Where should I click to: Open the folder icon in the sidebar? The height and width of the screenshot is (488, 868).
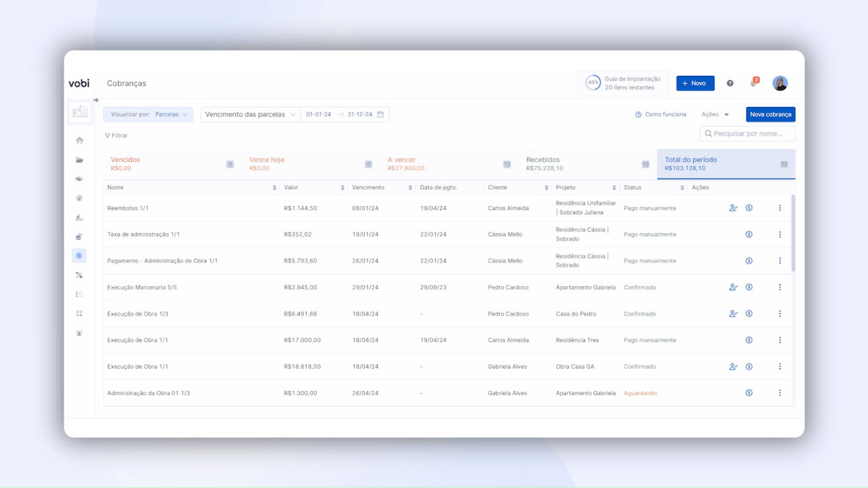(x=79, y=160)
